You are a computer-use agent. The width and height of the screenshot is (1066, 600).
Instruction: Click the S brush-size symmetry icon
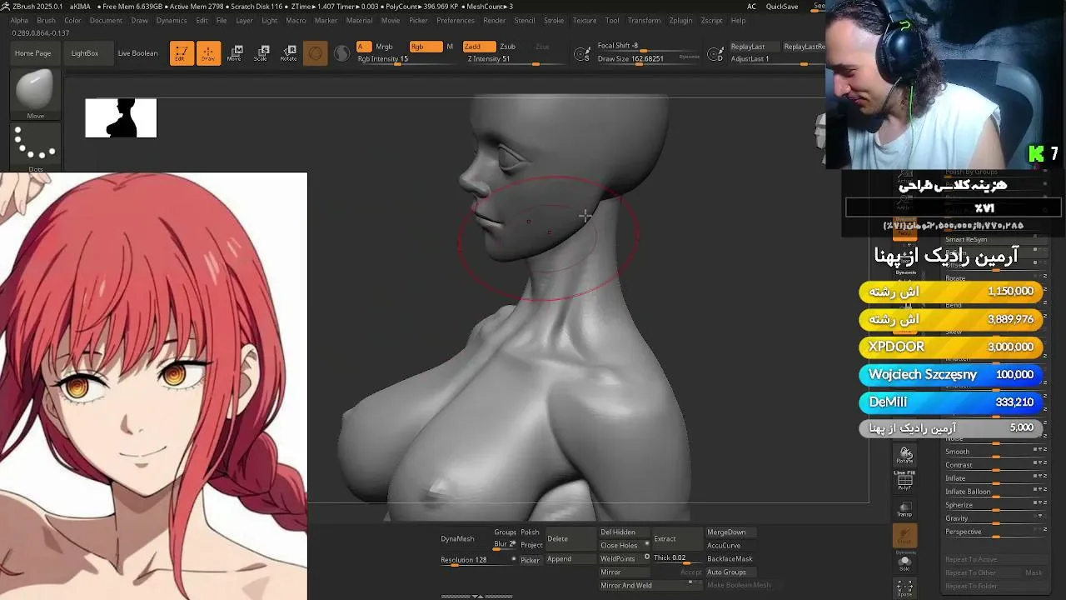(x=582, y=55)
